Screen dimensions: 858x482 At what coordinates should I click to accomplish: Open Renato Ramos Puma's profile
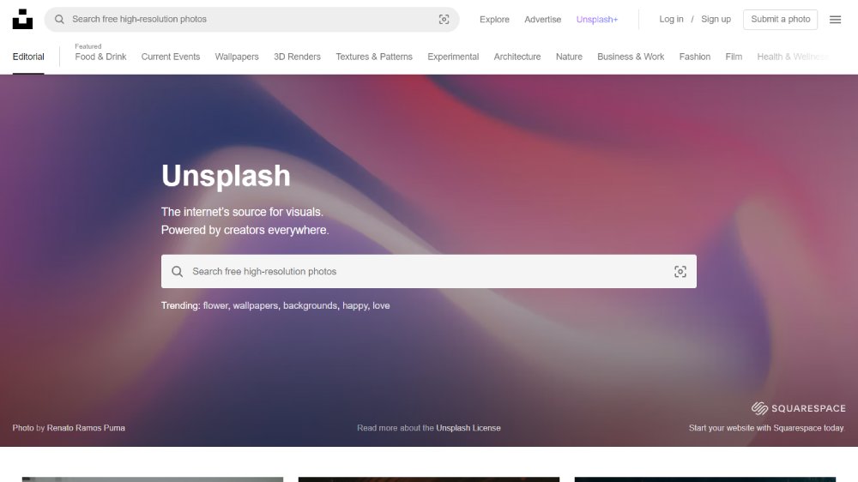[86, 428]
